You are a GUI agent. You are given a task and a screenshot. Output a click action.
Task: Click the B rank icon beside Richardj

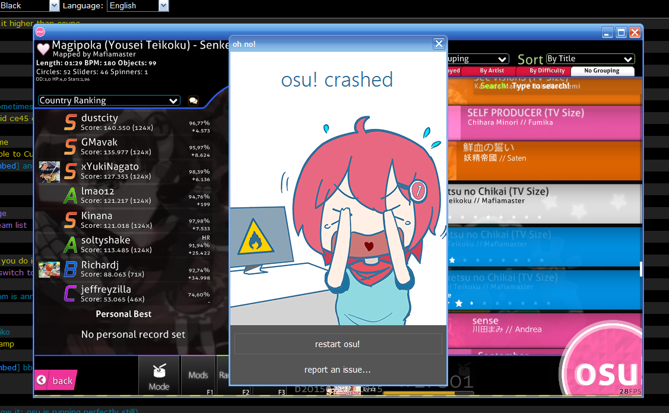[x=71, y=269]
